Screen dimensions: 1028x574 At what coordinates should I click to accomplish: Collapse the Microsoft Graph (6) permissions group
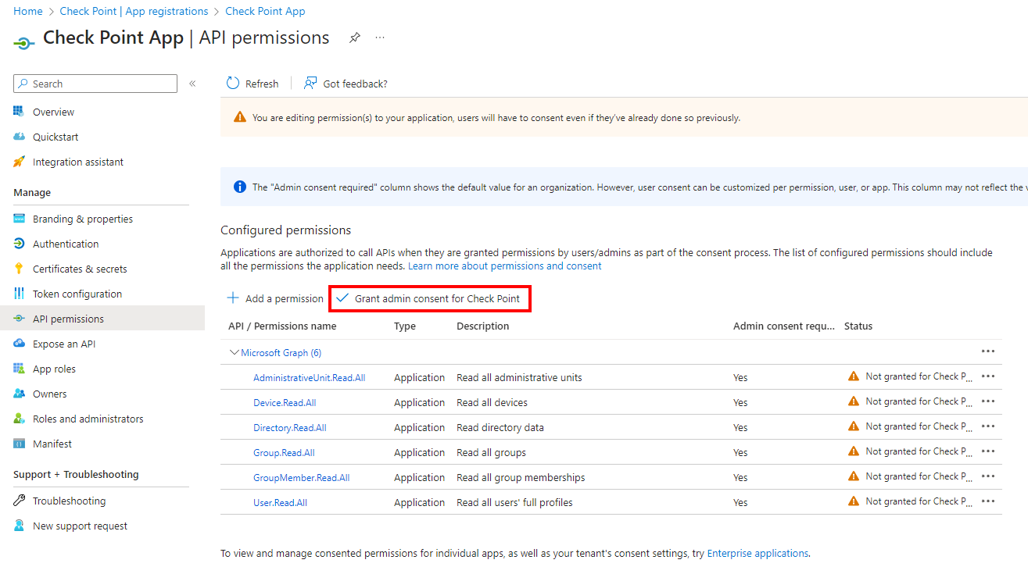coord(234,352)
